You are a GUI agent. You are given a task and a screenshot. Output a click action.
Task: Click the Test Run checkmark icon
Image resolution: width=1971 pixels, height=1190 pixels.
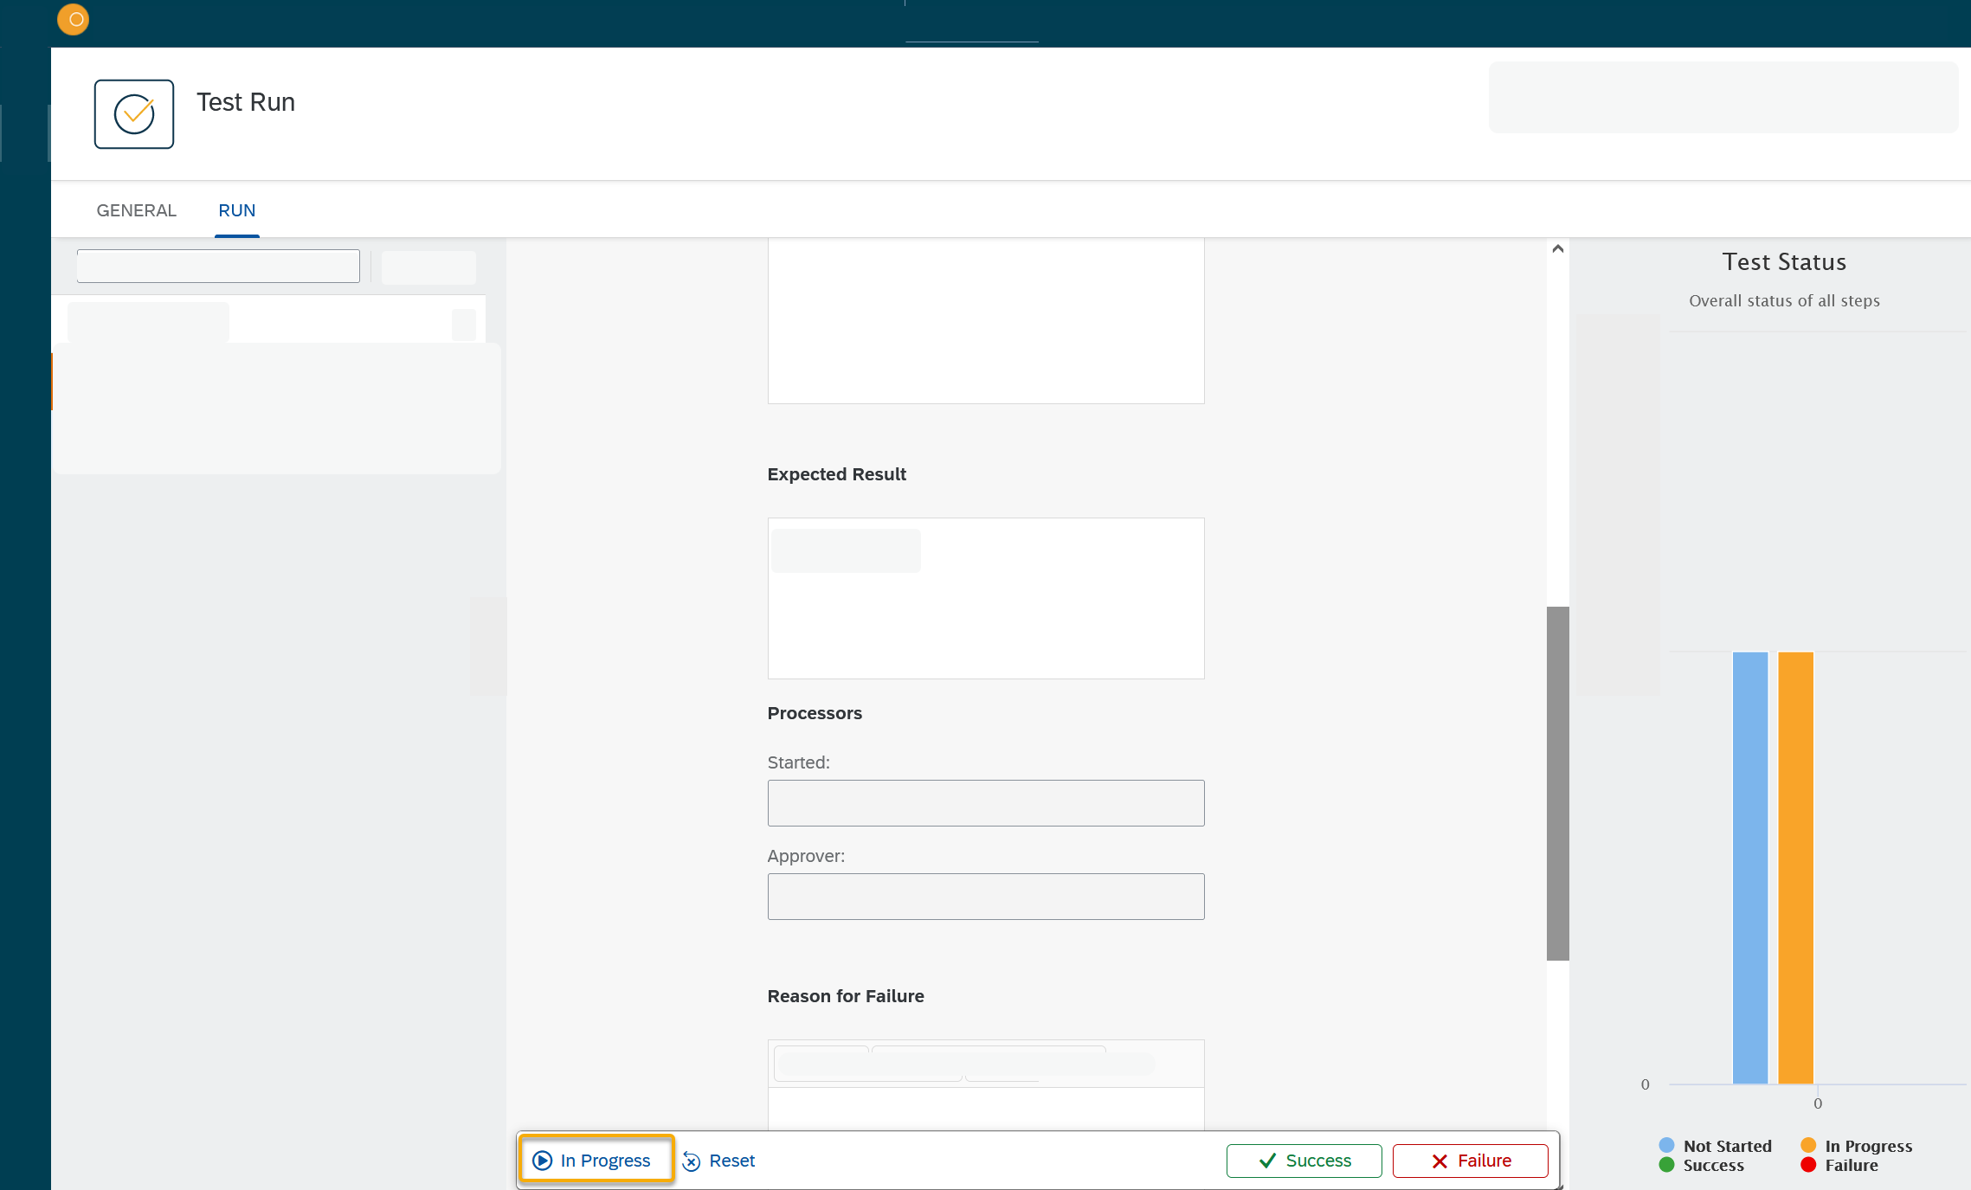(x=134, y=114)
